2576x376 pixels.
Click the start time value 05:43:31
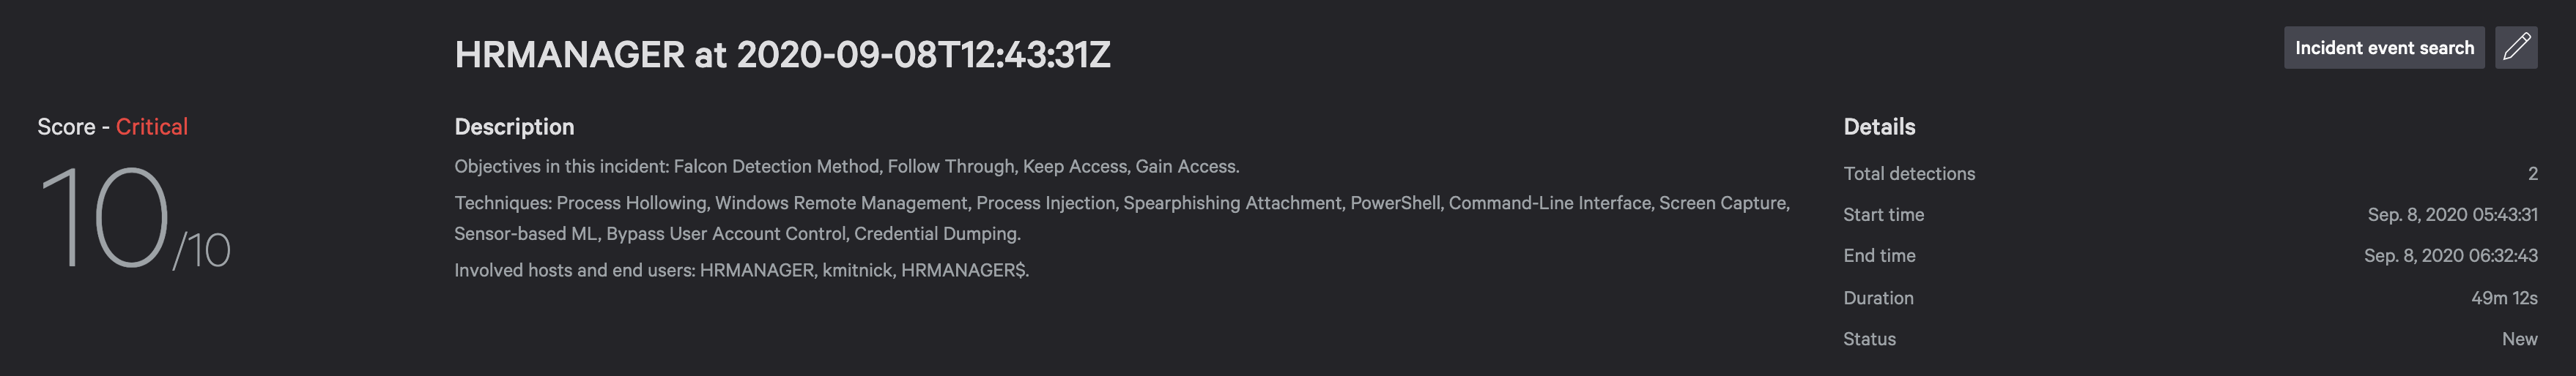pos(2452,214)
